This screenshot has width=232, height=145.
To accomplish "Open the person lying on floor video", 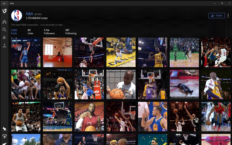I will pos(184,84).
